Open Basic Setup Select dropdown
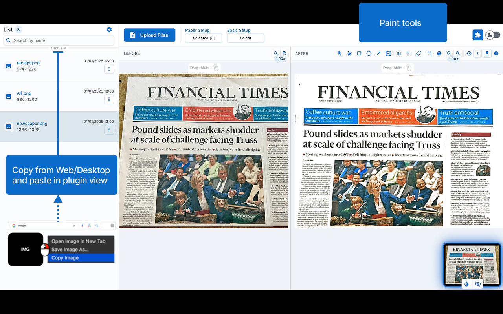Viewport: 503px width, 314px height. tap(246, 38)
